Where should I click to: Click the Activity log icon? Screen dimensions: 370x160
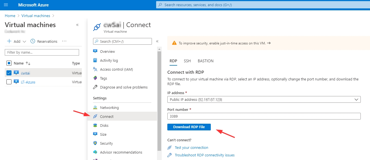[x=95, y=60]
